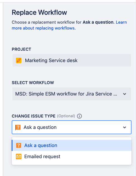Screen dimensions: 136x176
Task: Click the 'Replace Workflow' heading
Action: pyautogui.click(x=39, y=12)
